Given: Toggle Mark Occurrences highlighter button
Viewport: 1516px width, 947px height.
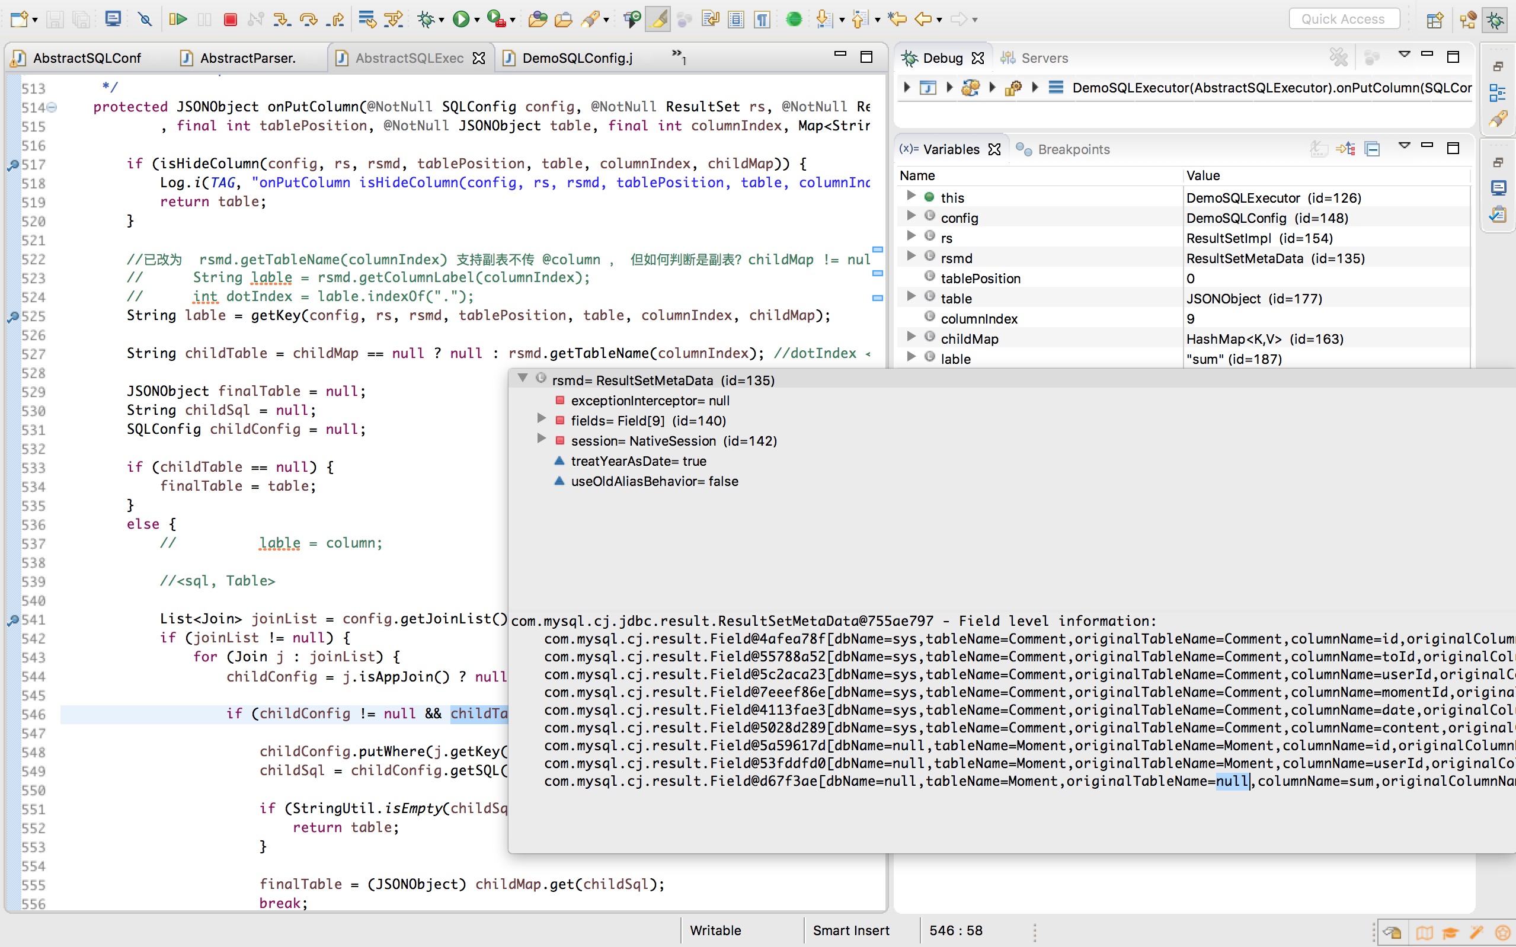Looking at the screenshot, I should tap(658, 20).
